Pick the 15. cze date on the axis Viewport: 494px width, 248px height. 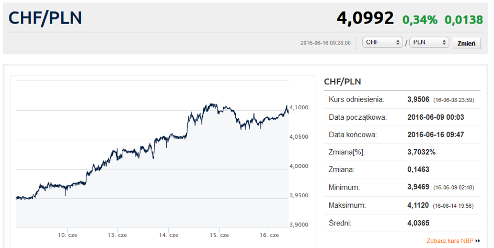click(219, 235)
